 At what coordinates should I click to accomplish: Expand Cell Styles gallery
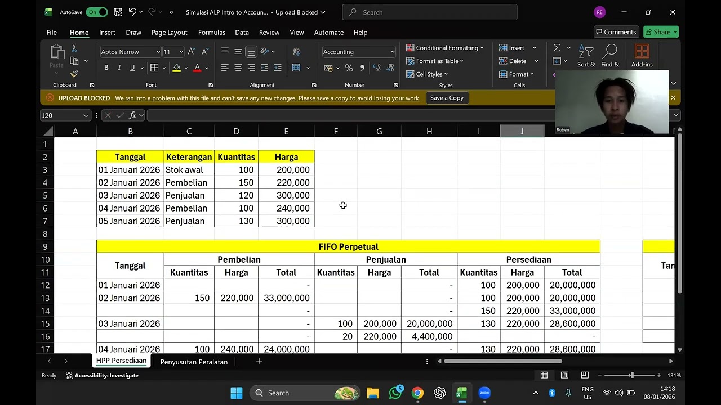point(426,74)
